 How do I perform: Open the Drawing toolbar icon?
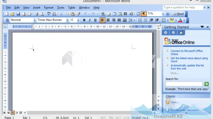coord(131,14)
